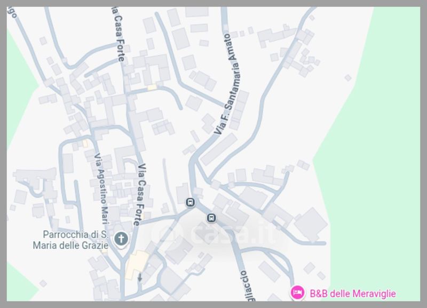Select the Via Agostino Mari street label
Screen dimensions: 427x308
pyautogui.click(x=101, y=189)
